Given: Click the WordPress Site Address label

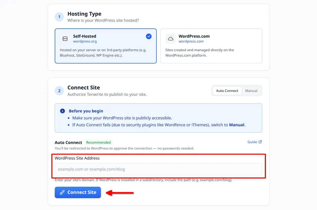Looking at the screenshot, I should [x=77, y=158].
